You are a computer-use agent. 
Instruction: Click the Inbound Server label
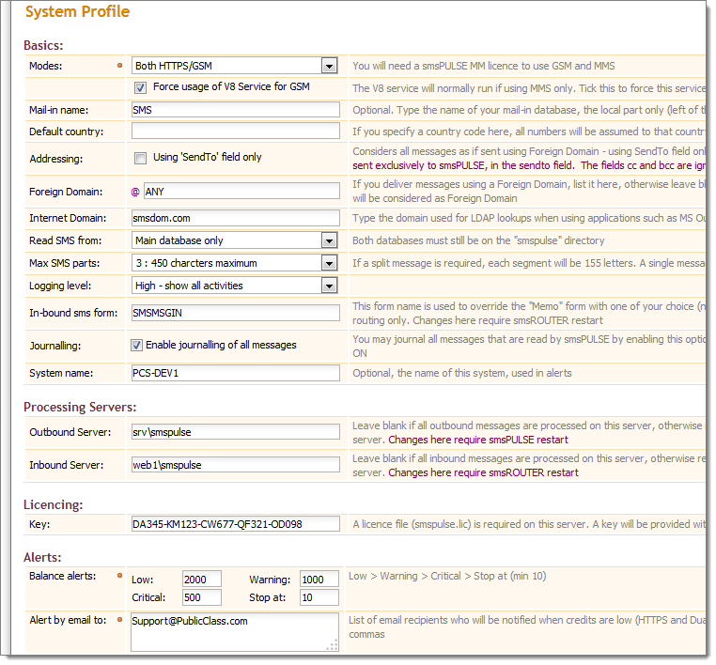tap(66, 465)
